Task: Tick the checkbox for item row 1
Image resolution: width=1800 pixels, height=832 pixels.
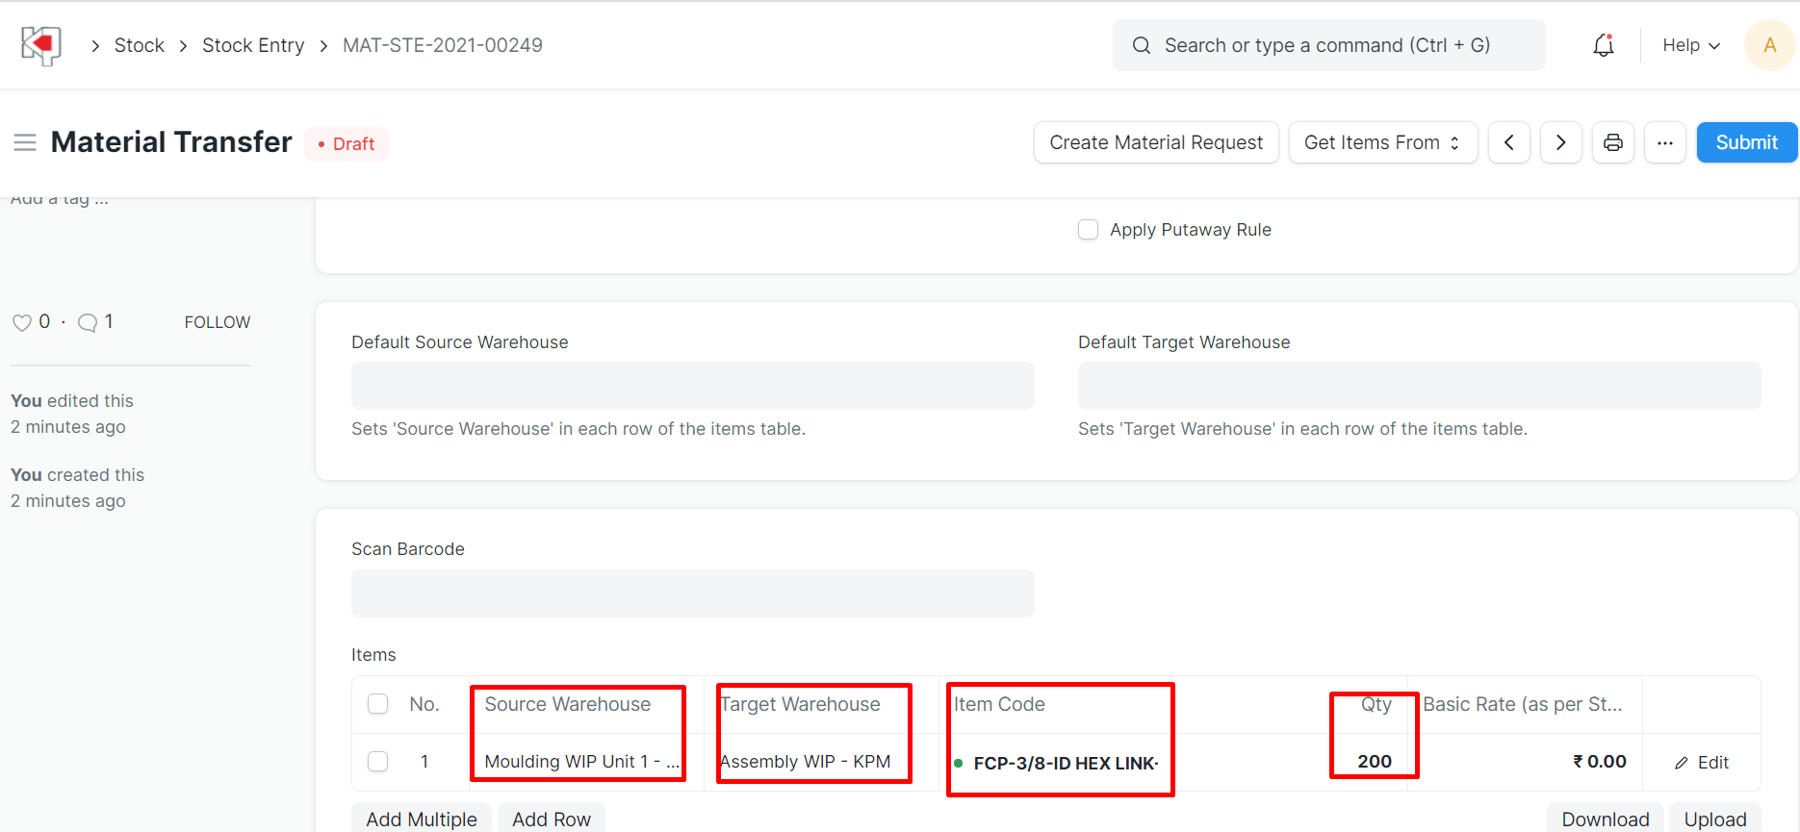Action: click(377, 762)
